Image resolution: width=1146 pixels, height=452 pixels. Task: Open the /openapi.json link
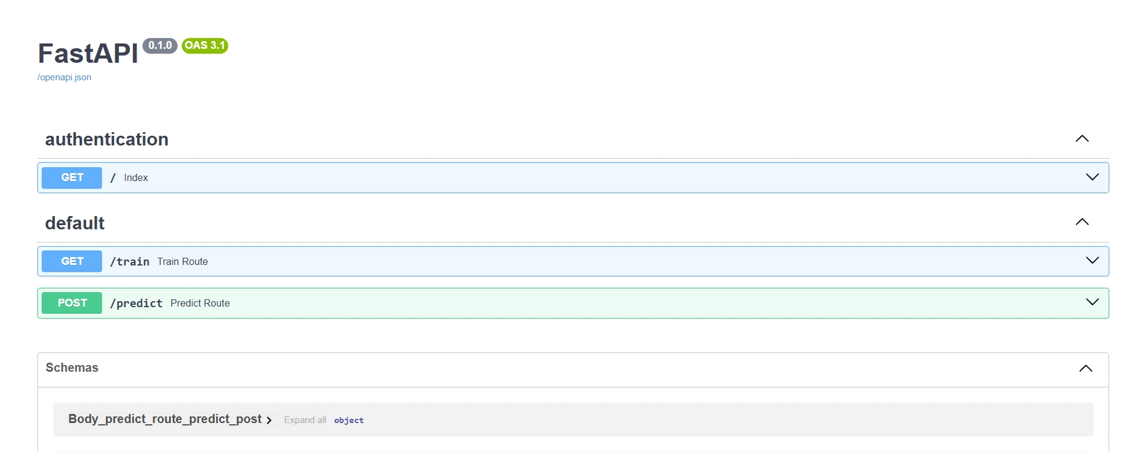point(65,77)
